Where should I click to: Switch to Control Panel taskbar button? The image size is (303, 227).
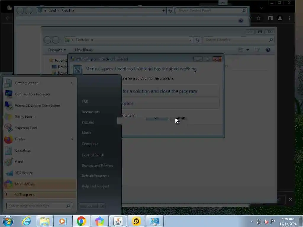click(154, 221)
